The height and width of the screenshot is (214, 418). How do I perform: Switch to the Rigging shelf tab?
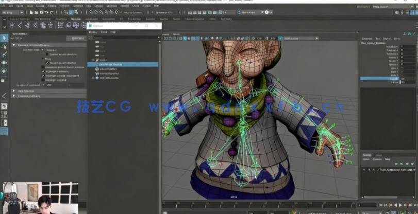76,19
